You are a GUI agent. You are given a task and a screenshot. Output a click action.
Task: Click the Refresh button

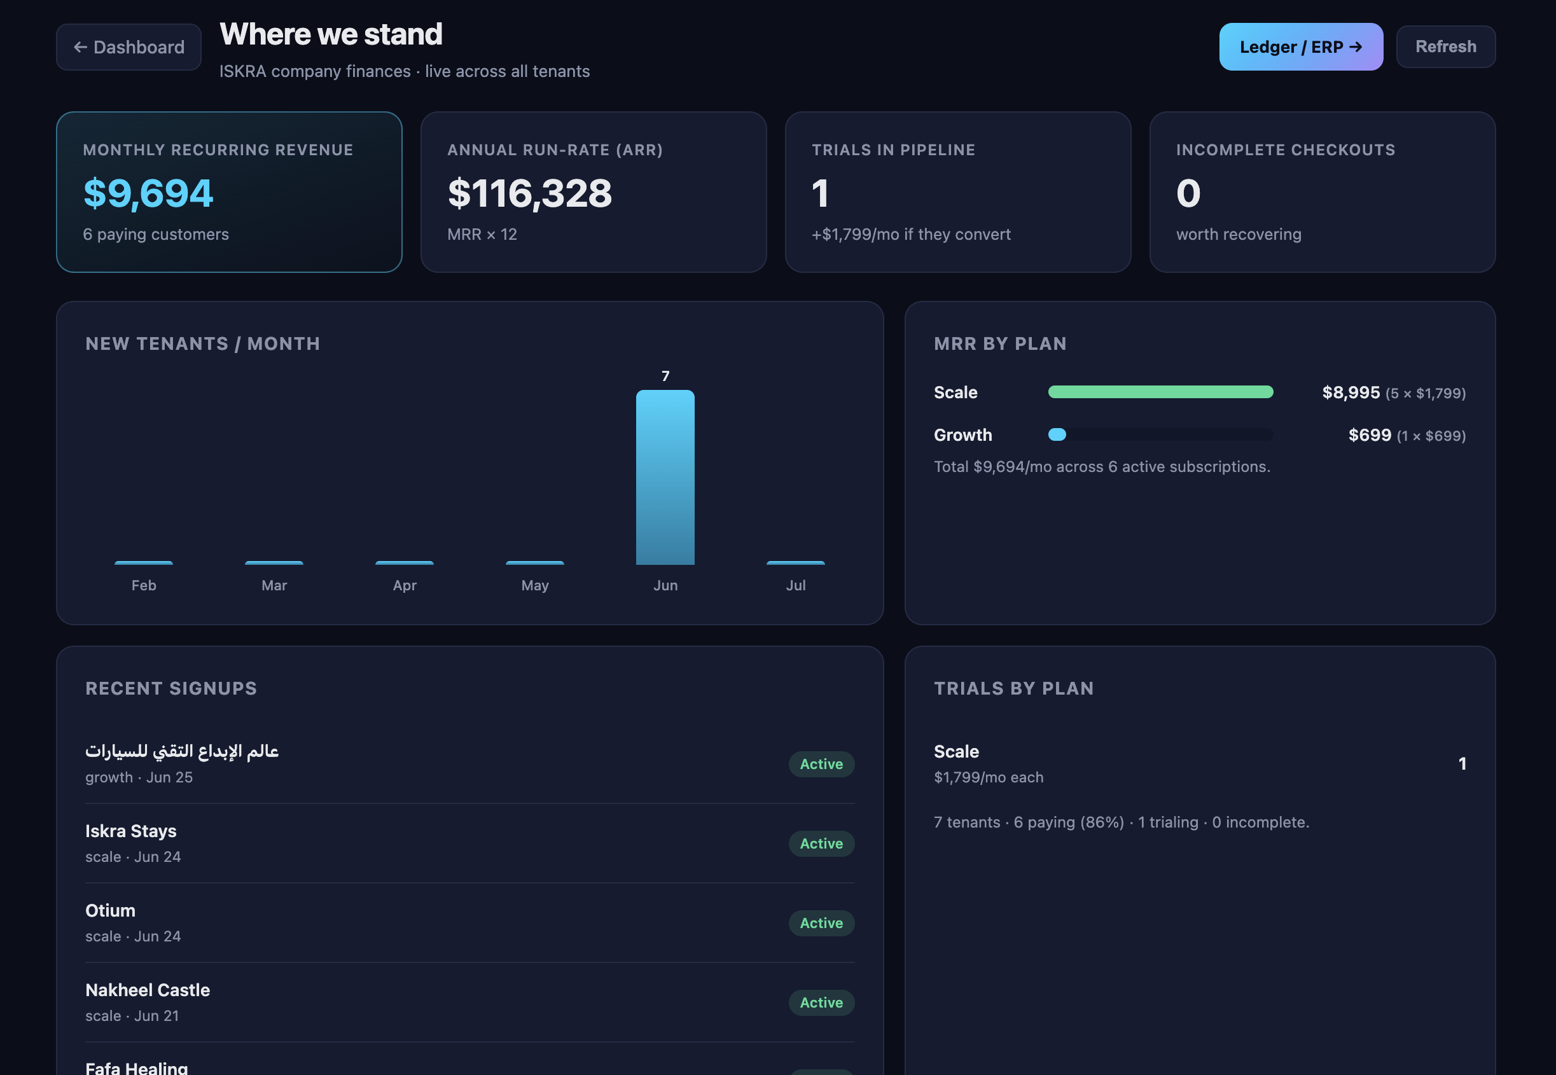(x=1445, y=47)
